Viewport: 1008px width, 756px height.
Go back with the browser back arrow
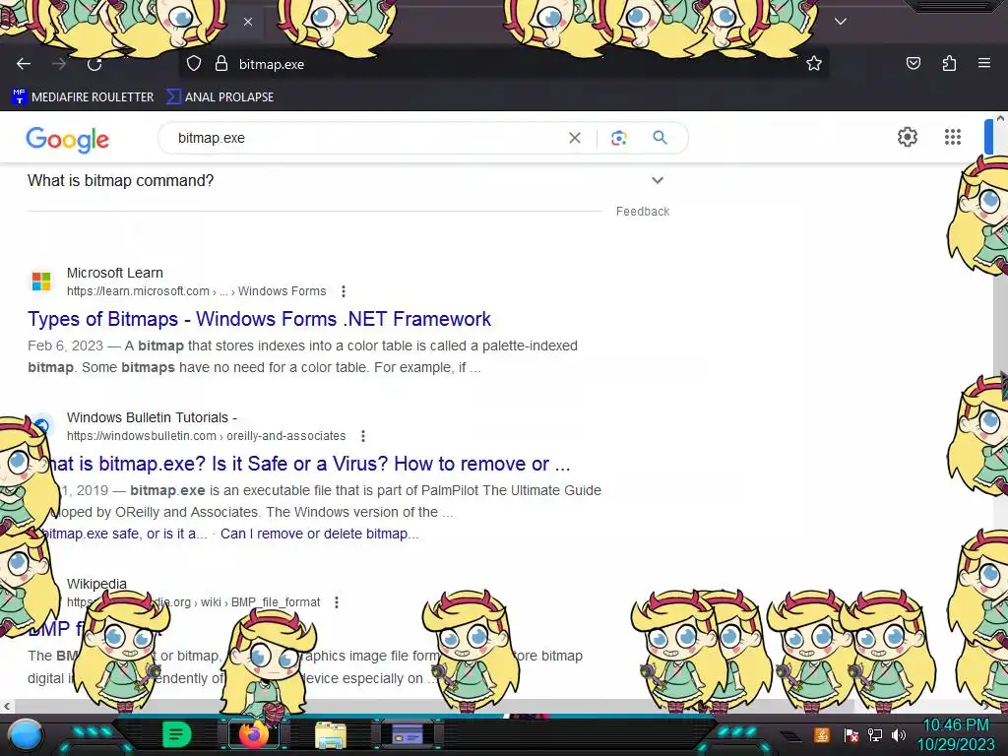(24, 64)
